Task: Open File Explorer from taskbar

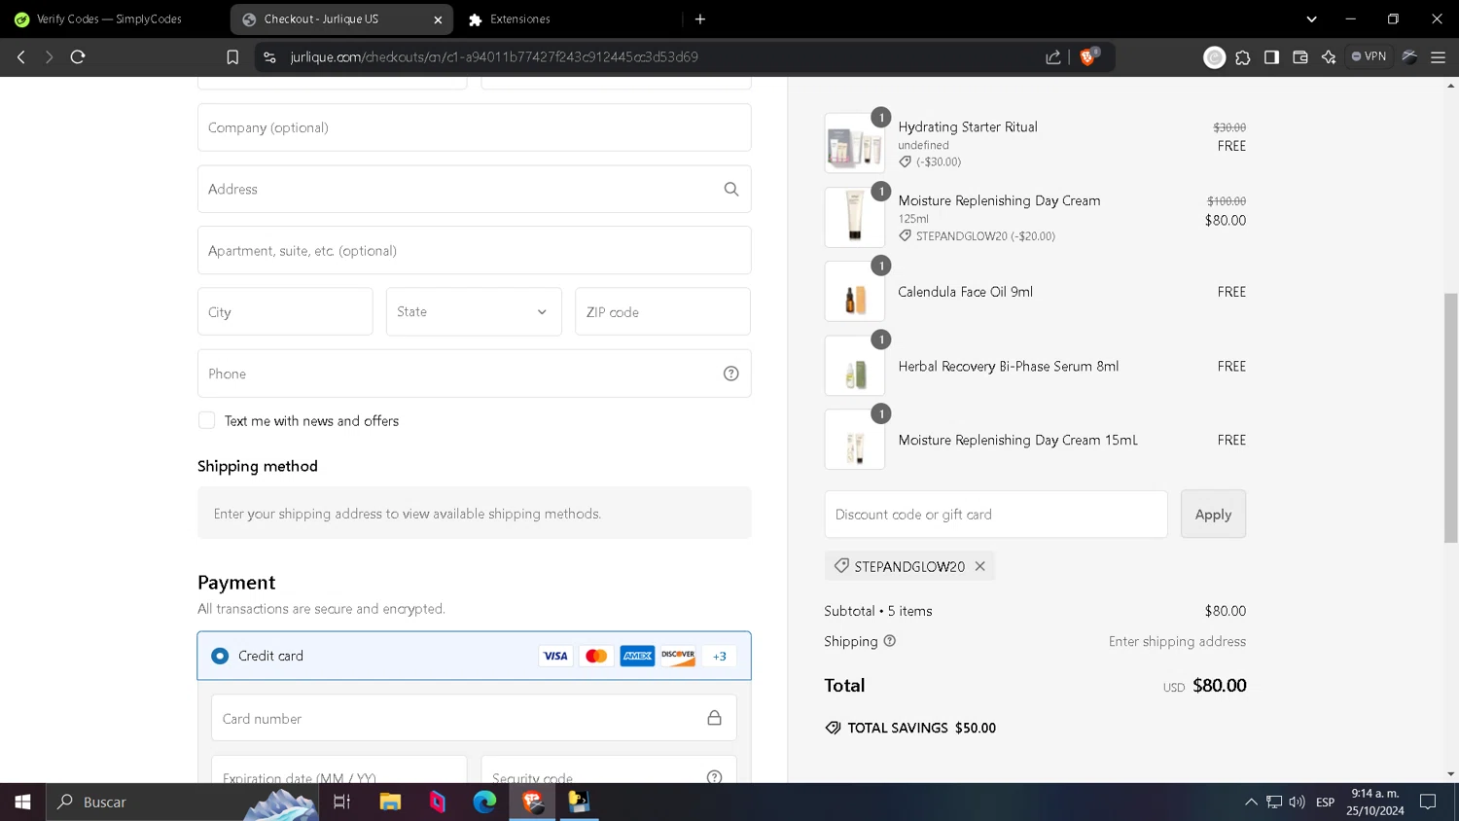Action: coord(390,802)
